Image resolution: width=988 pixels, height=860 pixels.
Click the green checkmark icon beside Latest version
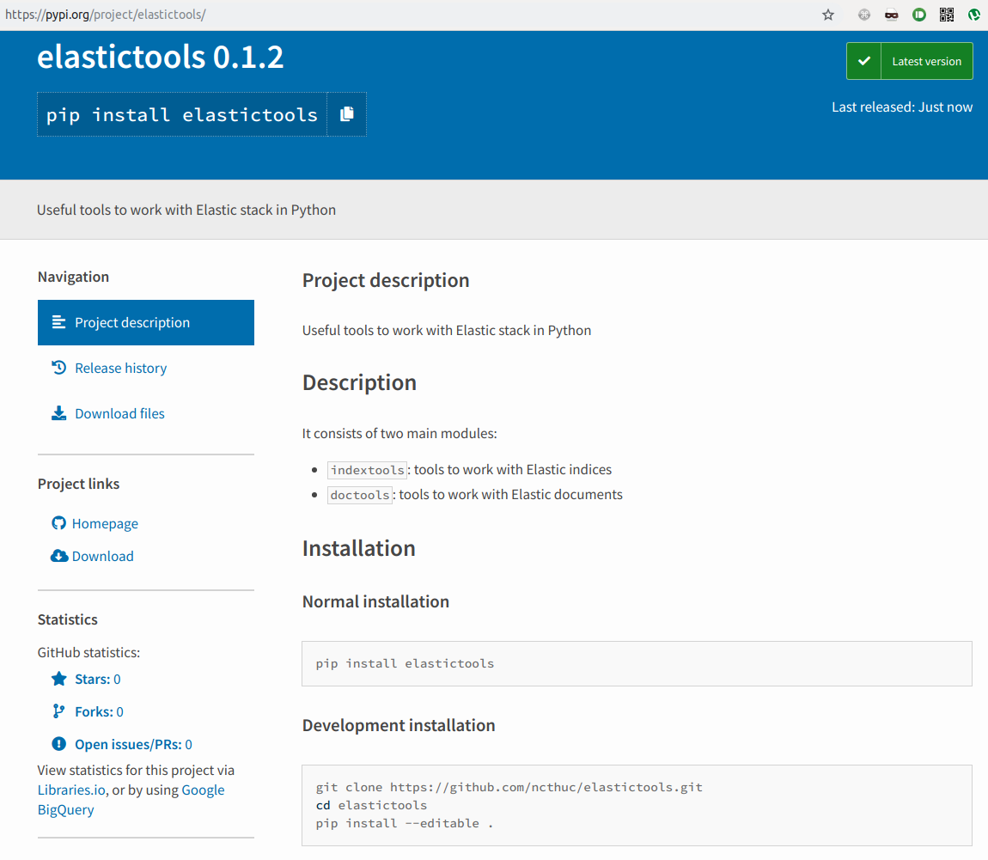(864, 61)
